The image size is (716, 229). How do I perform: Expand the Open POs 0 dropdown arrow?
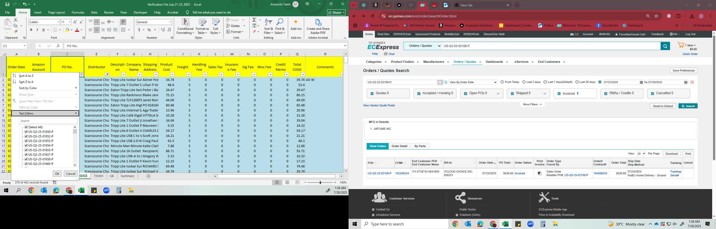pos(498,94)
